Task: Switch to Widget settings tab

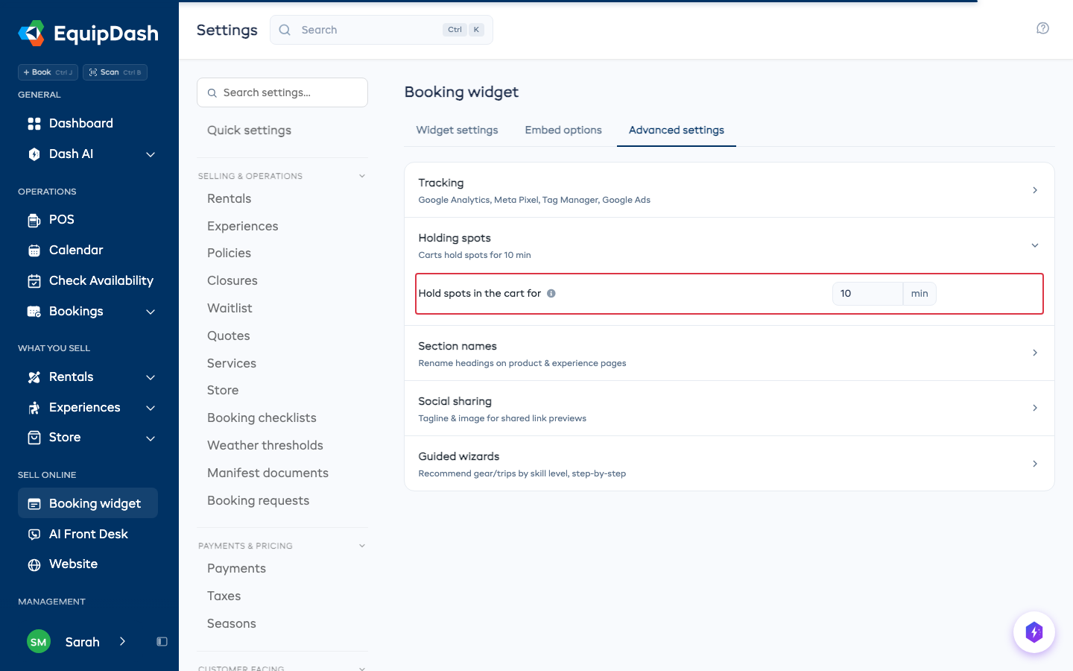Action: [457, 130]
